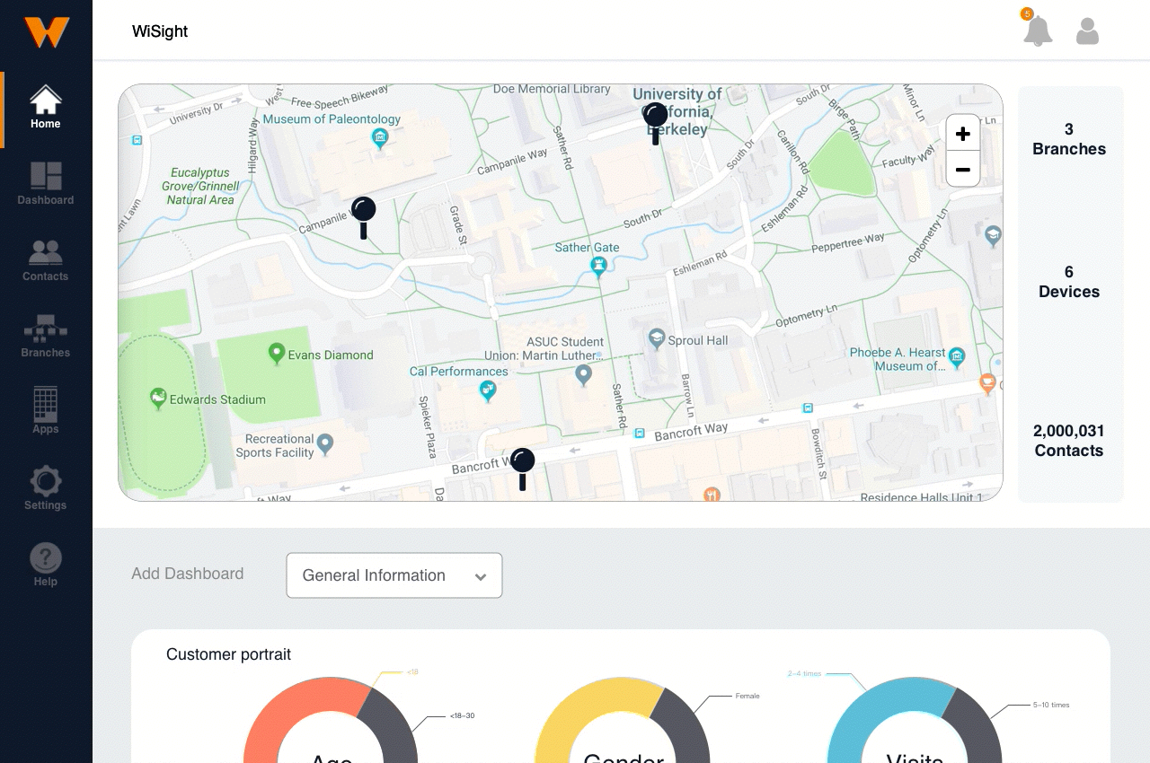
Task: Click the restaurant marker near Bancroft Way
Action: click(x=712, y=494)
